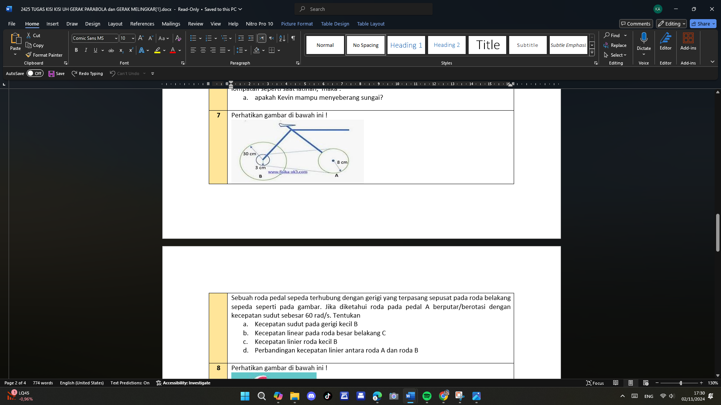The height and width of the screenshot is (405, 721).
Task: Toggle Superscript formatting
Action: (x=131, y=50)
